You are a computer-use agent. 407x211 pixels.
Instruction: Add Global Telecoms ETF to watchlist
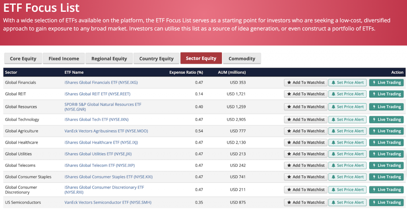point(306,165)
